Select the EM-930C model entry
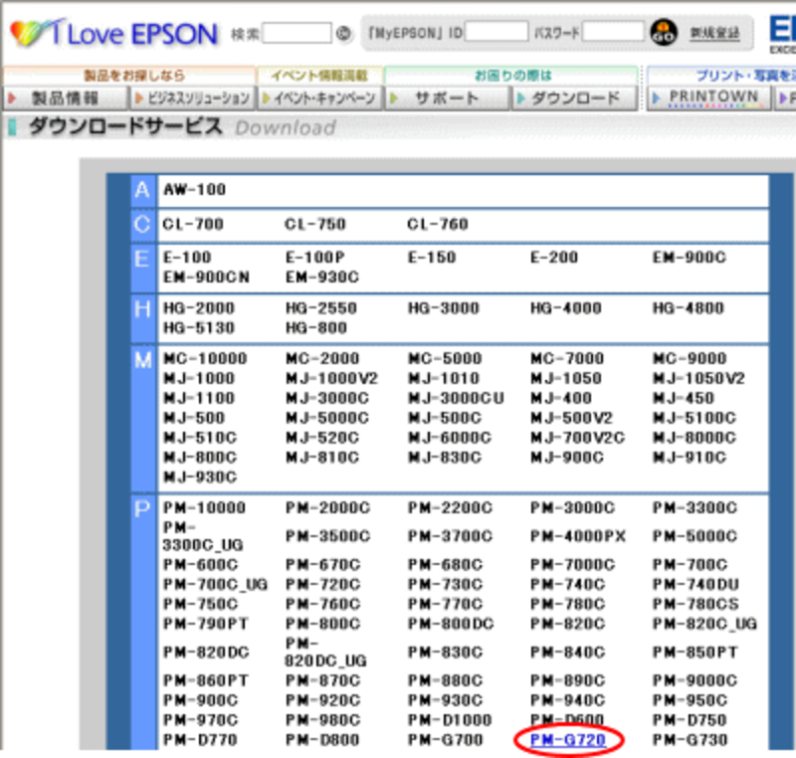This screenshot has height=758, width=796. pyautogui.click(x=322, y=278)
